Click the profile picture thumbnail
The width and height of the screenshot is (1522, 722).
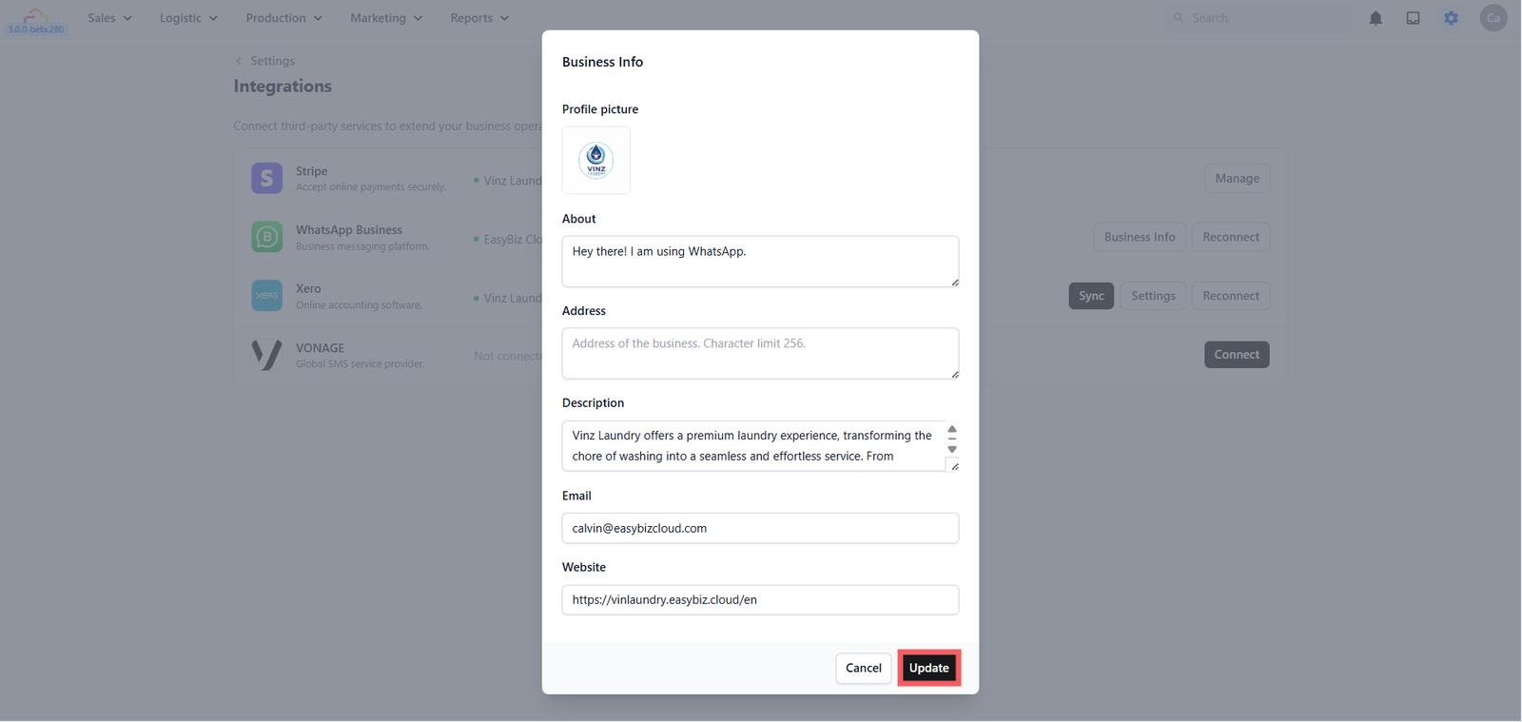tap(596, 160)
